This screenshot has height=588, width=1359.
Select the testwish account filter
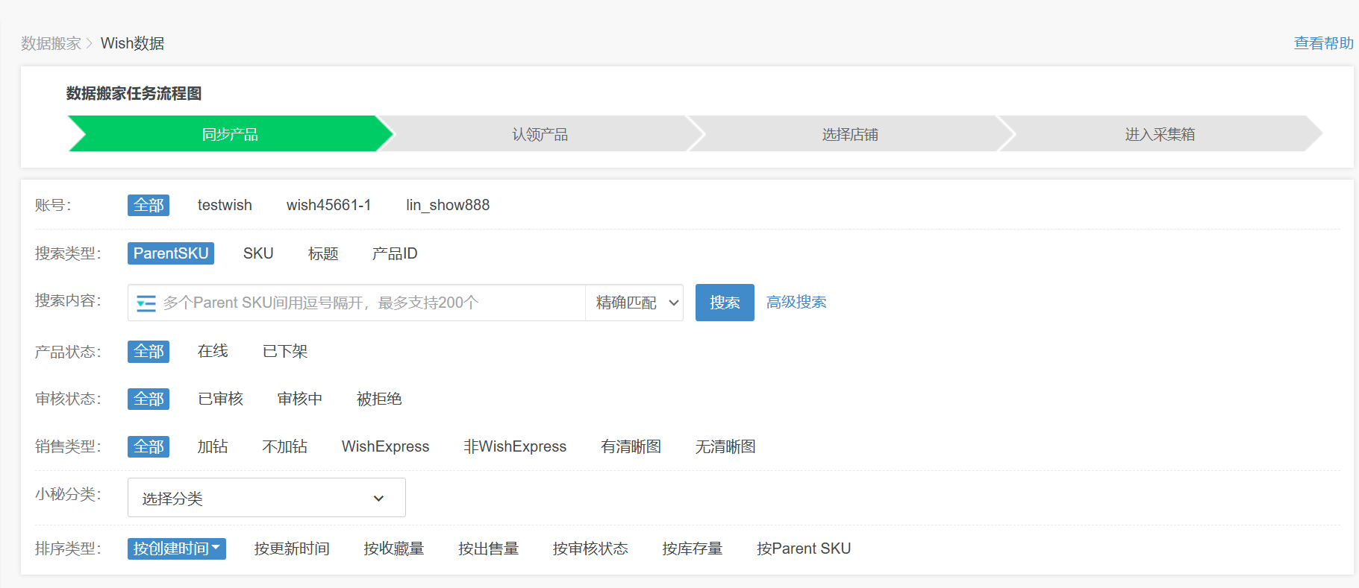pos(225,205)
